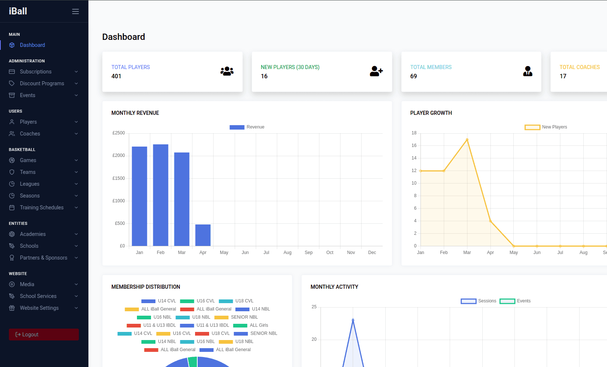
Task: Toggle the Revenue legend swatch
Action: [237, 127]
